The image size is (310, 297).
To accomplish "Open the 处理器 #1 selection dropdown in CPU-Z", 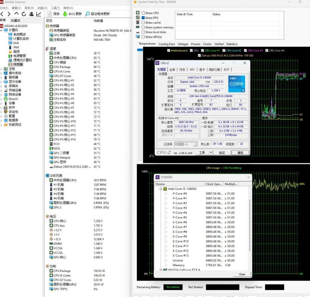I will 186,144.
